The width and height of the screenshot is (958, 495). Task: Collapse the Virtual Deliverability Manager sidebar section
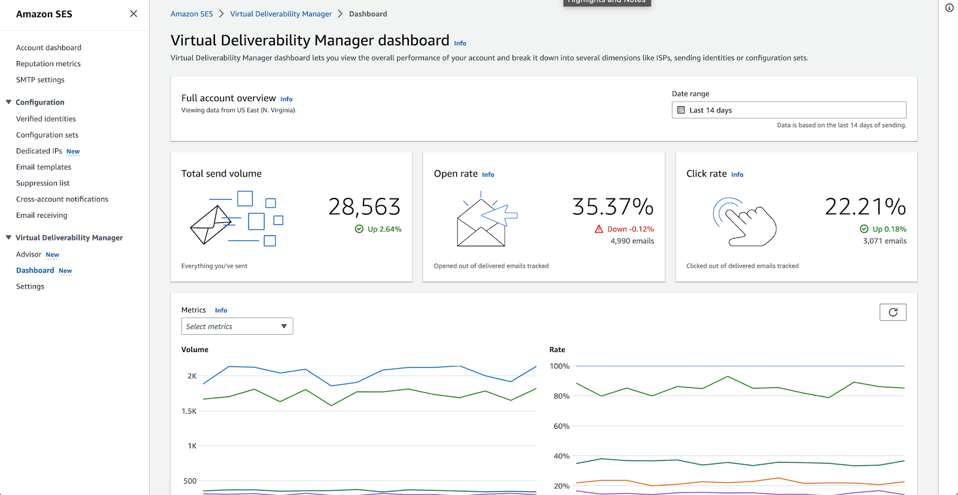pos(8,237)
